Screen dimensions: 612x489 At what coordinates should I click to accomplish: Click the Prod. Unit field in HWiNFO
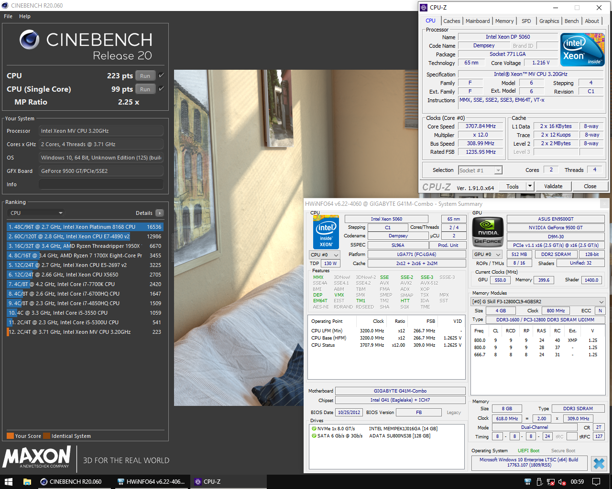click(448, 245)
